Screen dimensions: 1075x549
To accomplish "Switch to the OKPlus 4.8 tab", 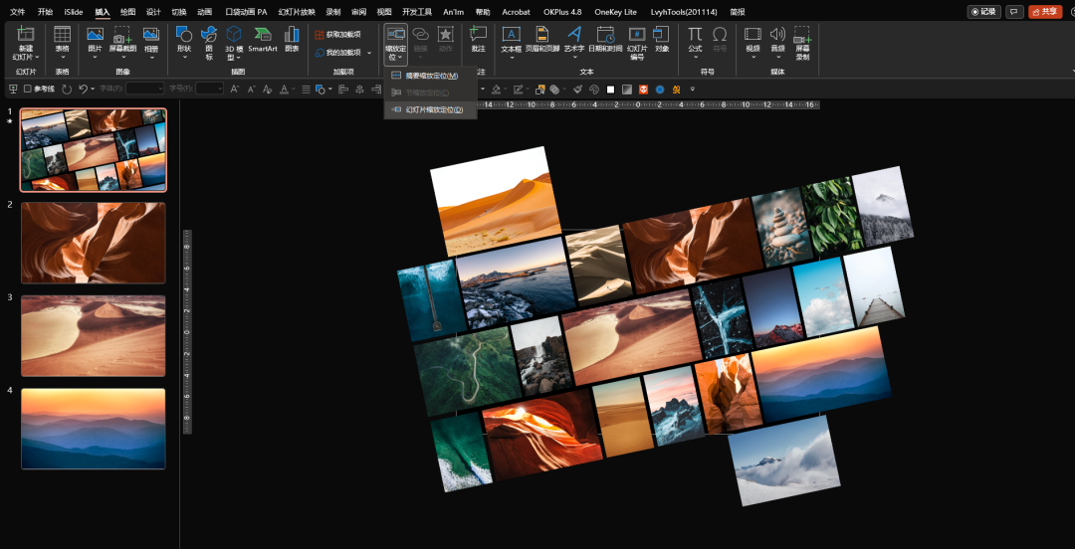I will pos(562,12).
